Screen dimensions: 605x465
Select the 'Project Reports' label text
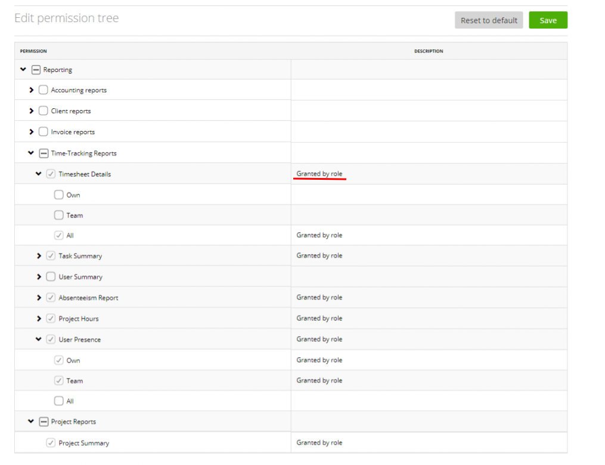73,422
